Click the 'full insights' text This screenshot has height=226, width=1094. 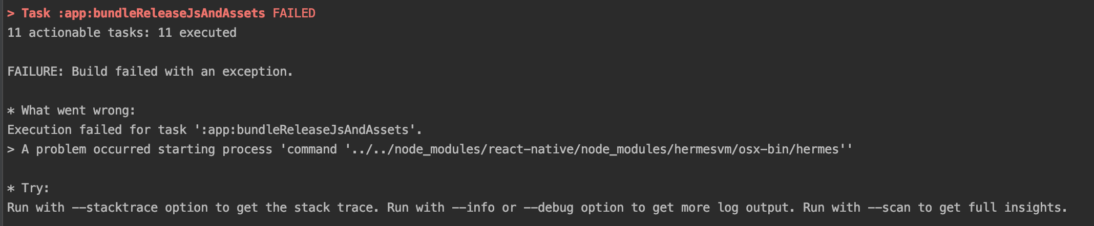click(x=1014, y=208)
